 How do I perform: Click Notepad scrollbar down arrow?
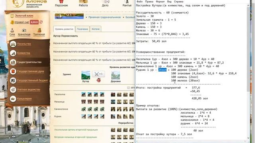click(248, 138)
